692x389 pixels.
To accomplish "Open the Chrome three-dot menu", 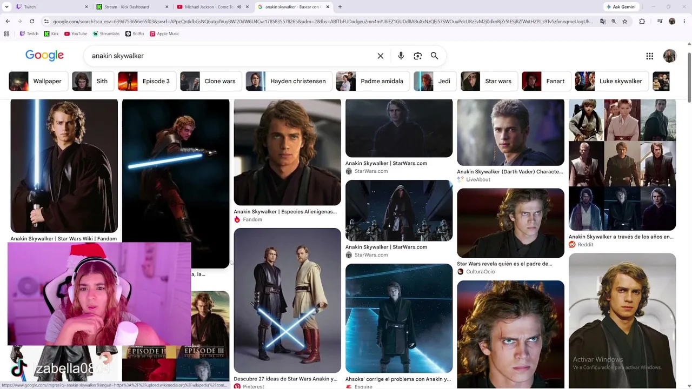I will click(x=684, y=22).
